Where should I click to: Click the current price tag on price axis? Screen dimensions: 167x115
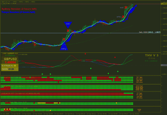(x=164, y=4)
